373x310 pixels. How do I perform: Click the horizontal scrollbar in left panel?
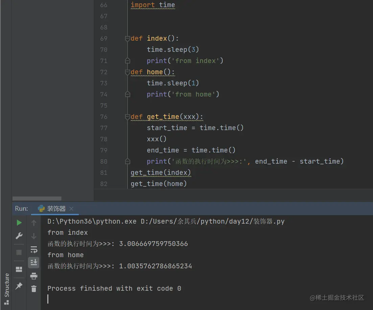click(x=37, y=199)
